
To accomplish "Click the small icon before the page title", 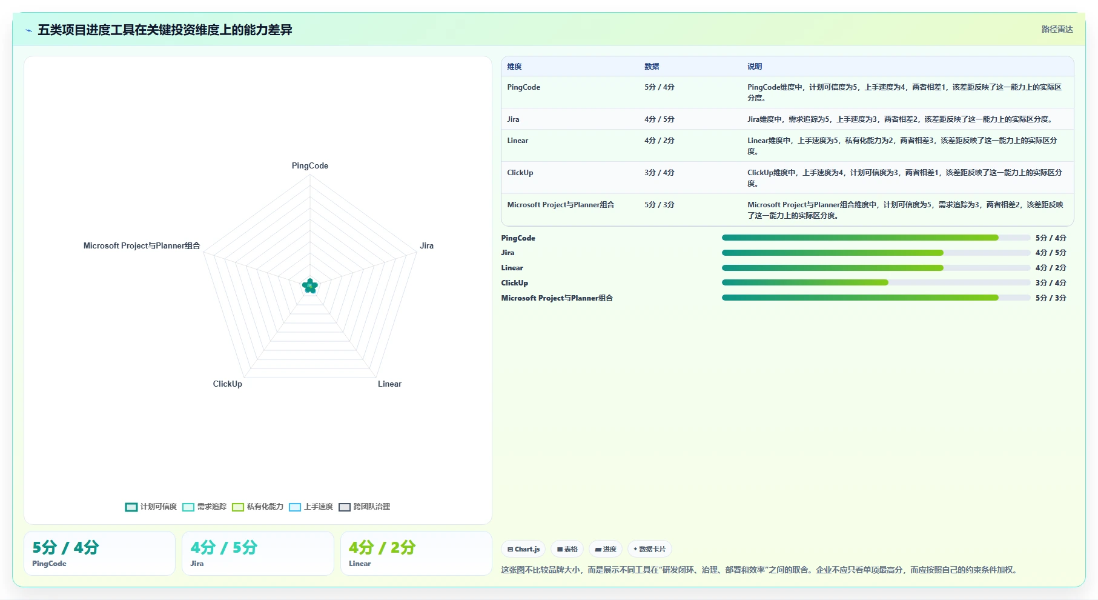I will pyautogui.click(x=28, y=30).
